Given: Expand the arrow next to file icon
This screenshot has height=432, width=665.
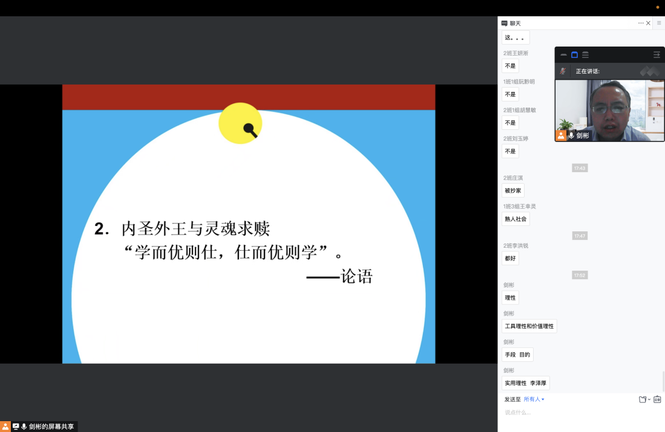Looking at the screenshot, I should tap(649, 400).
